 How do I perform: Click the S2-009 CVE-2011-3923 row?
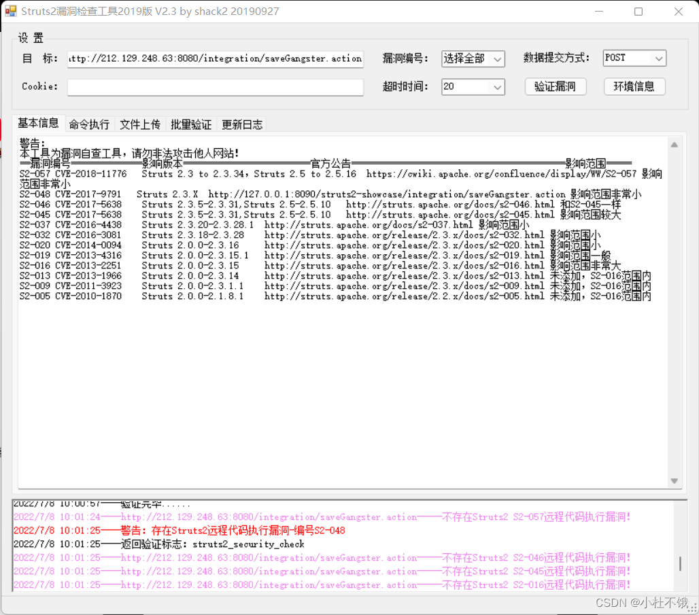(335, 286)
